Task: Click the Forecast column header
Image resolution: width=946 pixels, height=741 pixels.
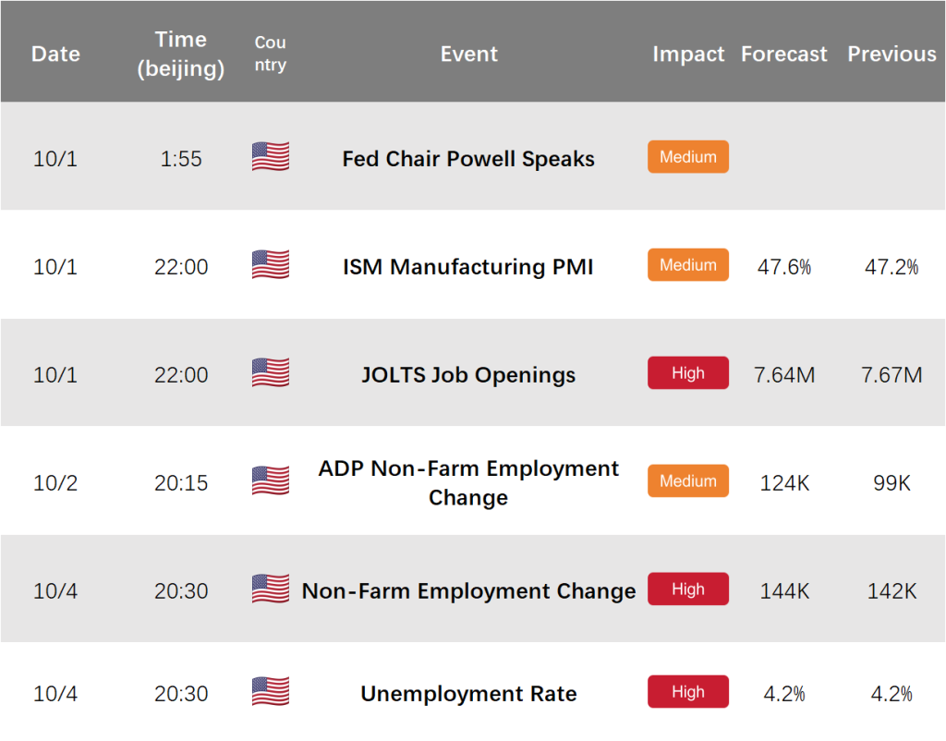Action: pos(783,54)
